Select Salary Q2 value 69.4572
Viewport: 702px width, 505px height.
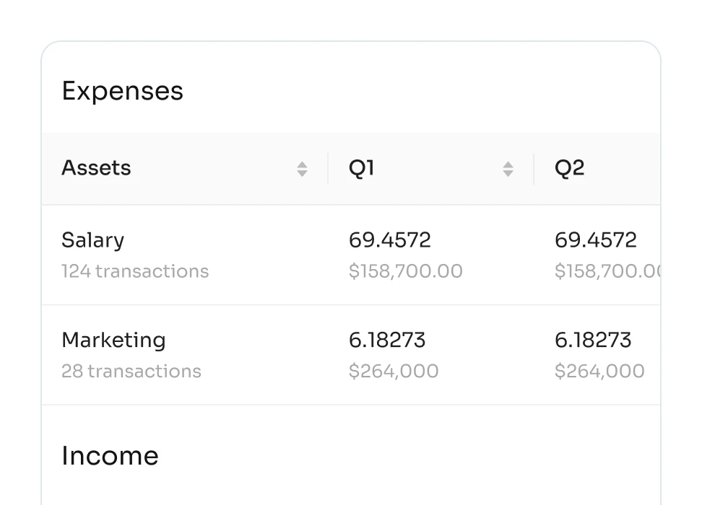(x=595, y=240)
